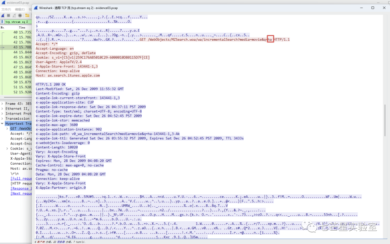Click the User-Agent: AppleTV/2.4 line
The image size is (390, 244).
(x=59, y=62)
